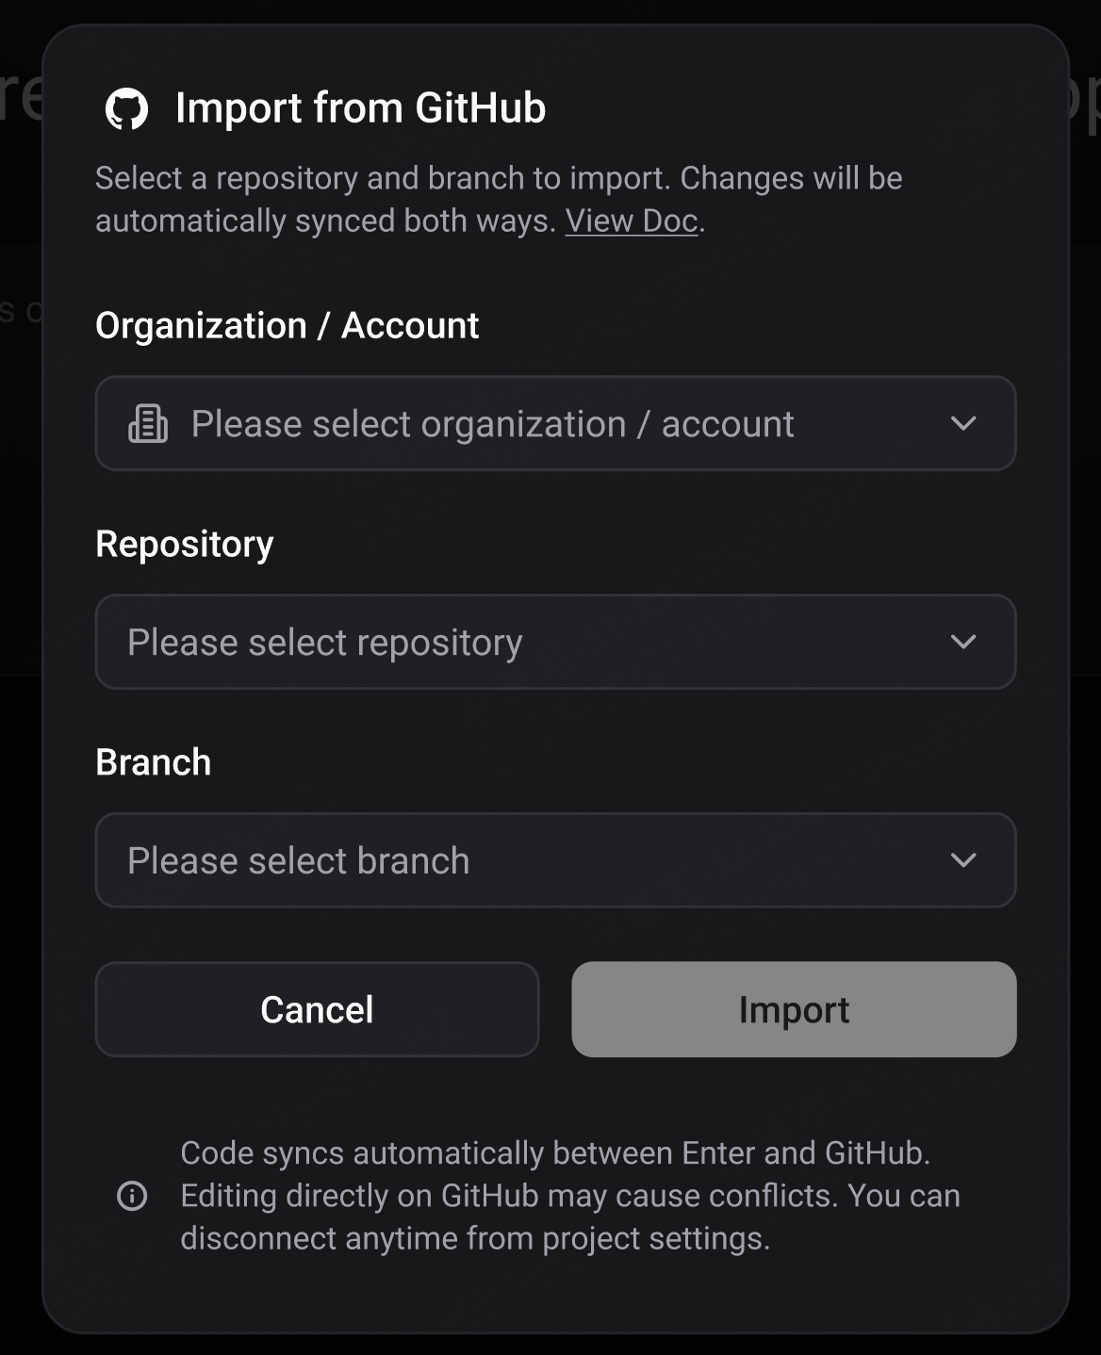Click the Cancel button
Image resolution: width=1101 pixels, height=1355 pixels.
317,1009
